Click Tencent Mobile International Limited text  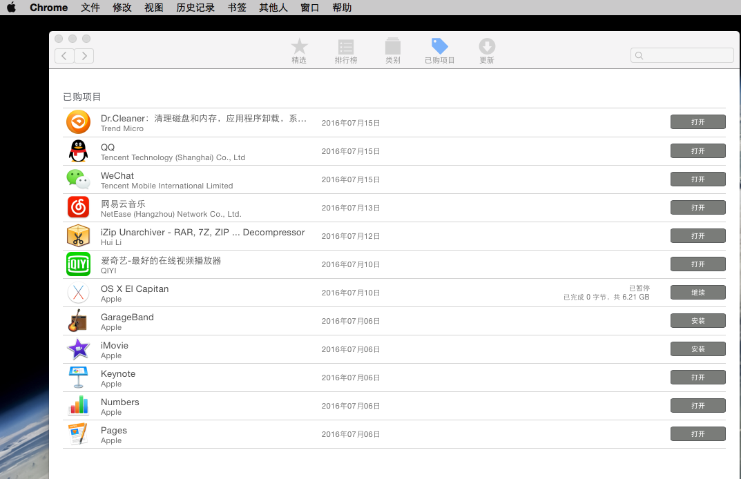[167, 186]
